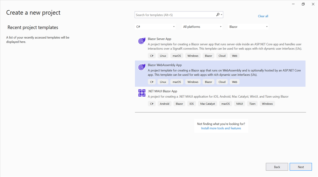Select the Blazor Server App title
The width and height of the screenshot is (318, 177).
coord(159,39)
